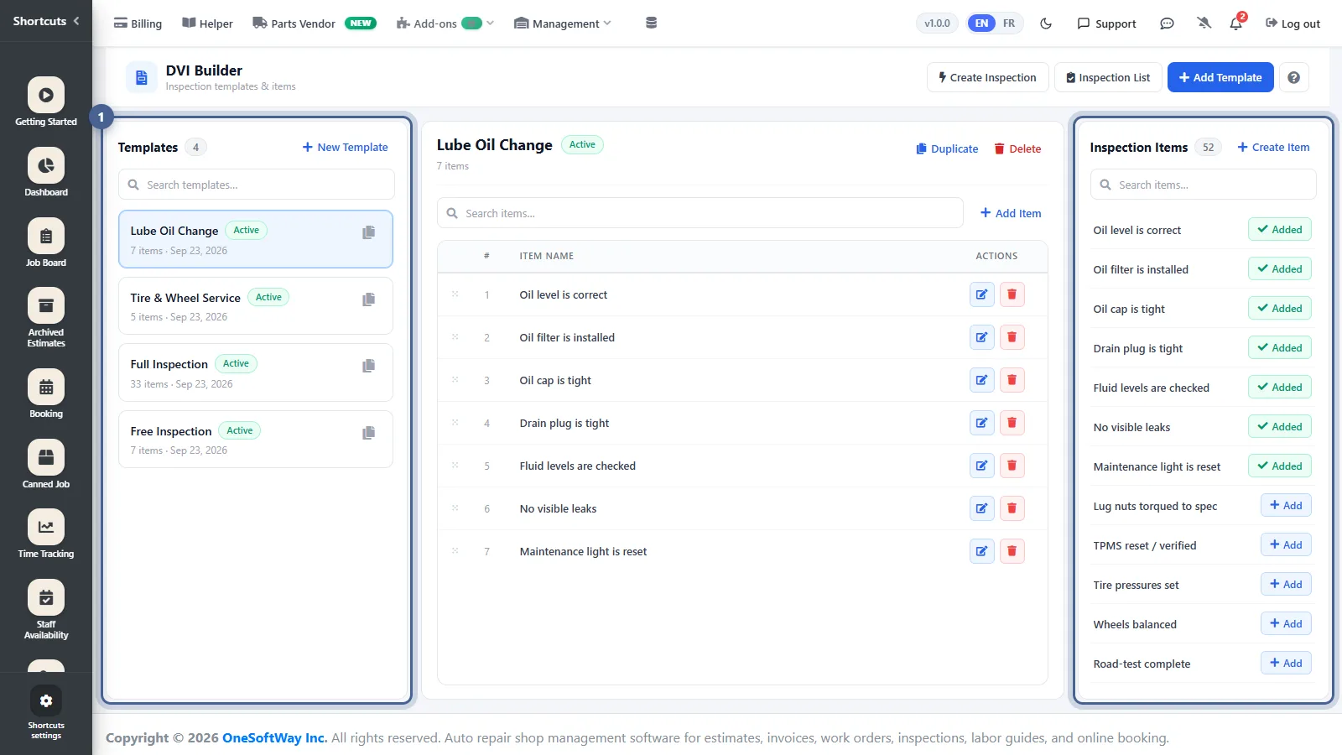The width and height of the screenshot is (1342, 755).
Task: Switch language to FR
Action: coord(1008,23)
